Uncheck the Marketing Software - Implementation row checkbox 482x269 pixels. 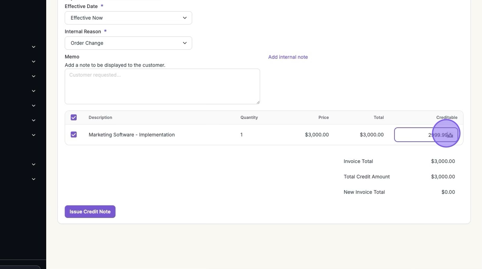tap(74, 134)
